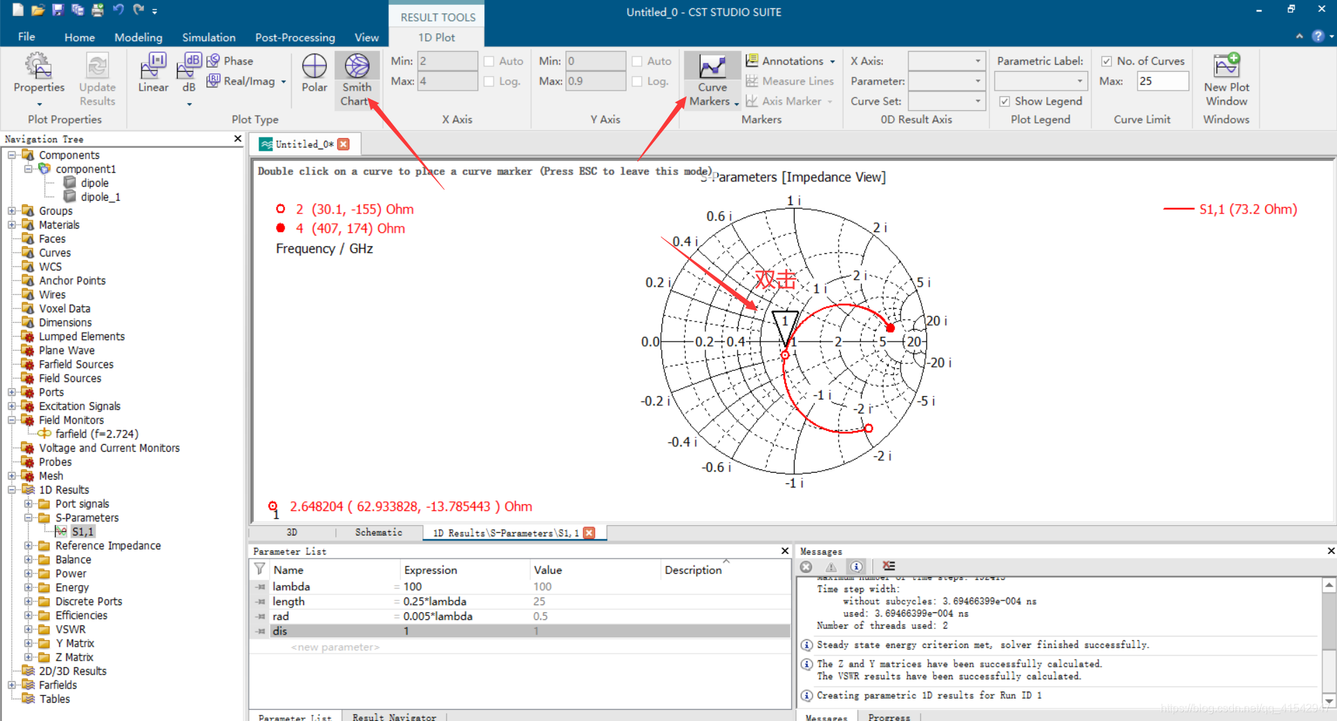Open Curve Markers tool
The height and width of the screenshot is (721, 1337).
point(712,79)
